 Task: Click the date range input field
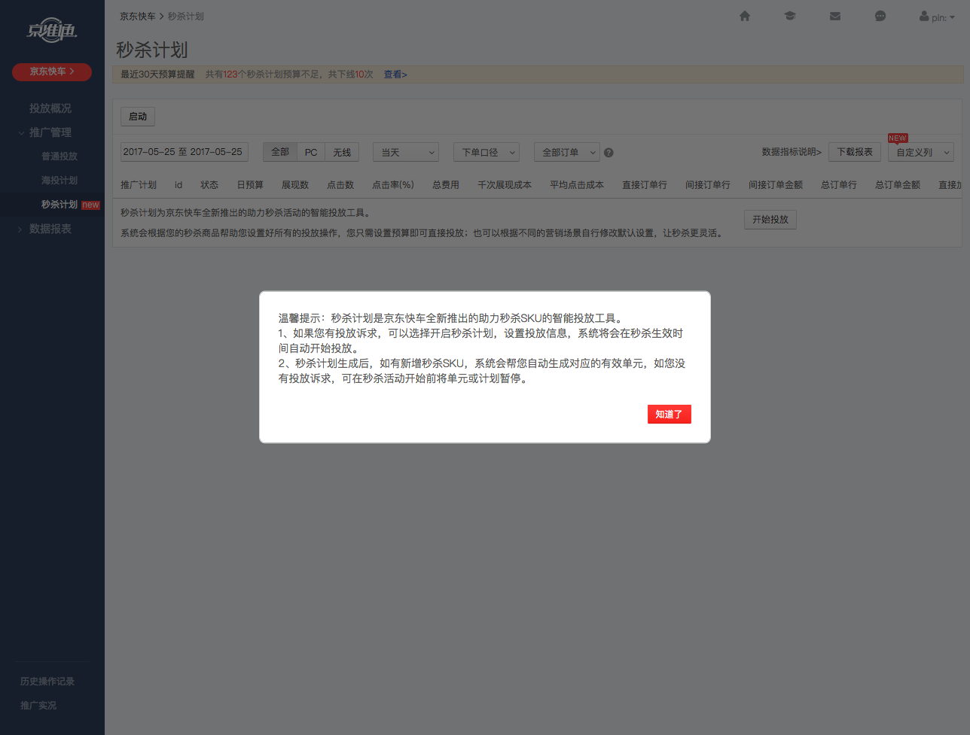coord(185,152)
